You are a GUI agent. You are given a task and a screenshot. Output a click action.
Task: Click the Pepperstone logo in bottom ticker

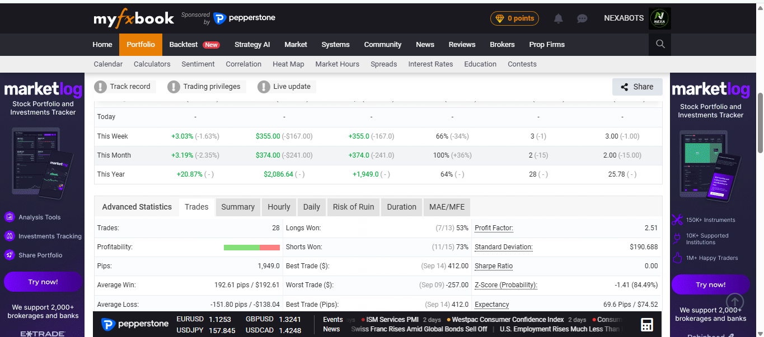tap(135, 324)
